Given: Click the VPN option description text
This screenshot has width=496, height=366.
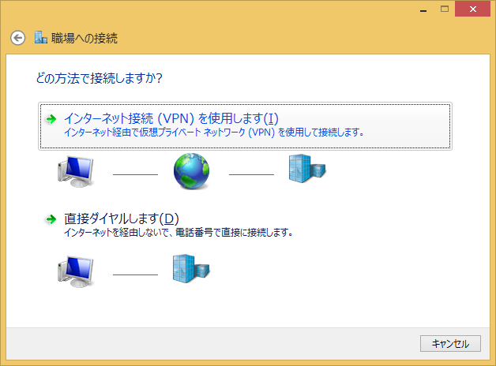Looking at the screenshot, I should [x=213, y=133].
